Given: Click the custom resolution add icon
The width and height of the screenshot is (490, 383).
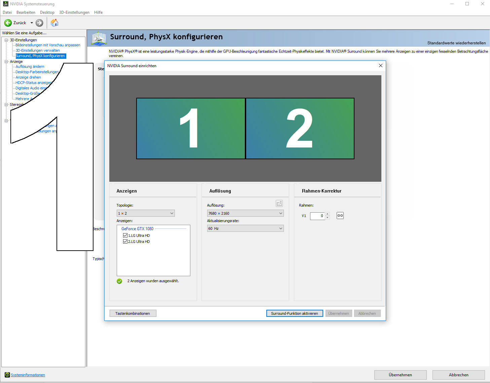Looking at the screenshot, I should pyautogui.click(x=279, y=204).
